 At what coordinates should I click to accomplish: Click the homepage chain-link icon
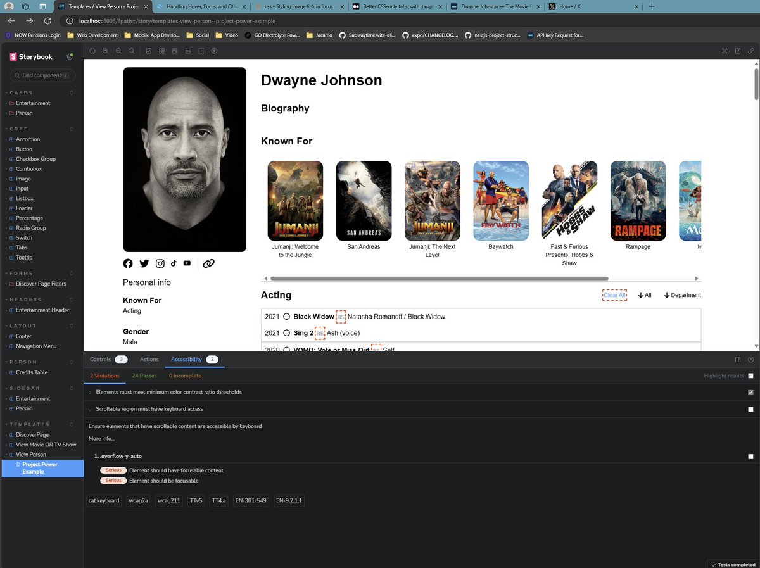point(209,263)
